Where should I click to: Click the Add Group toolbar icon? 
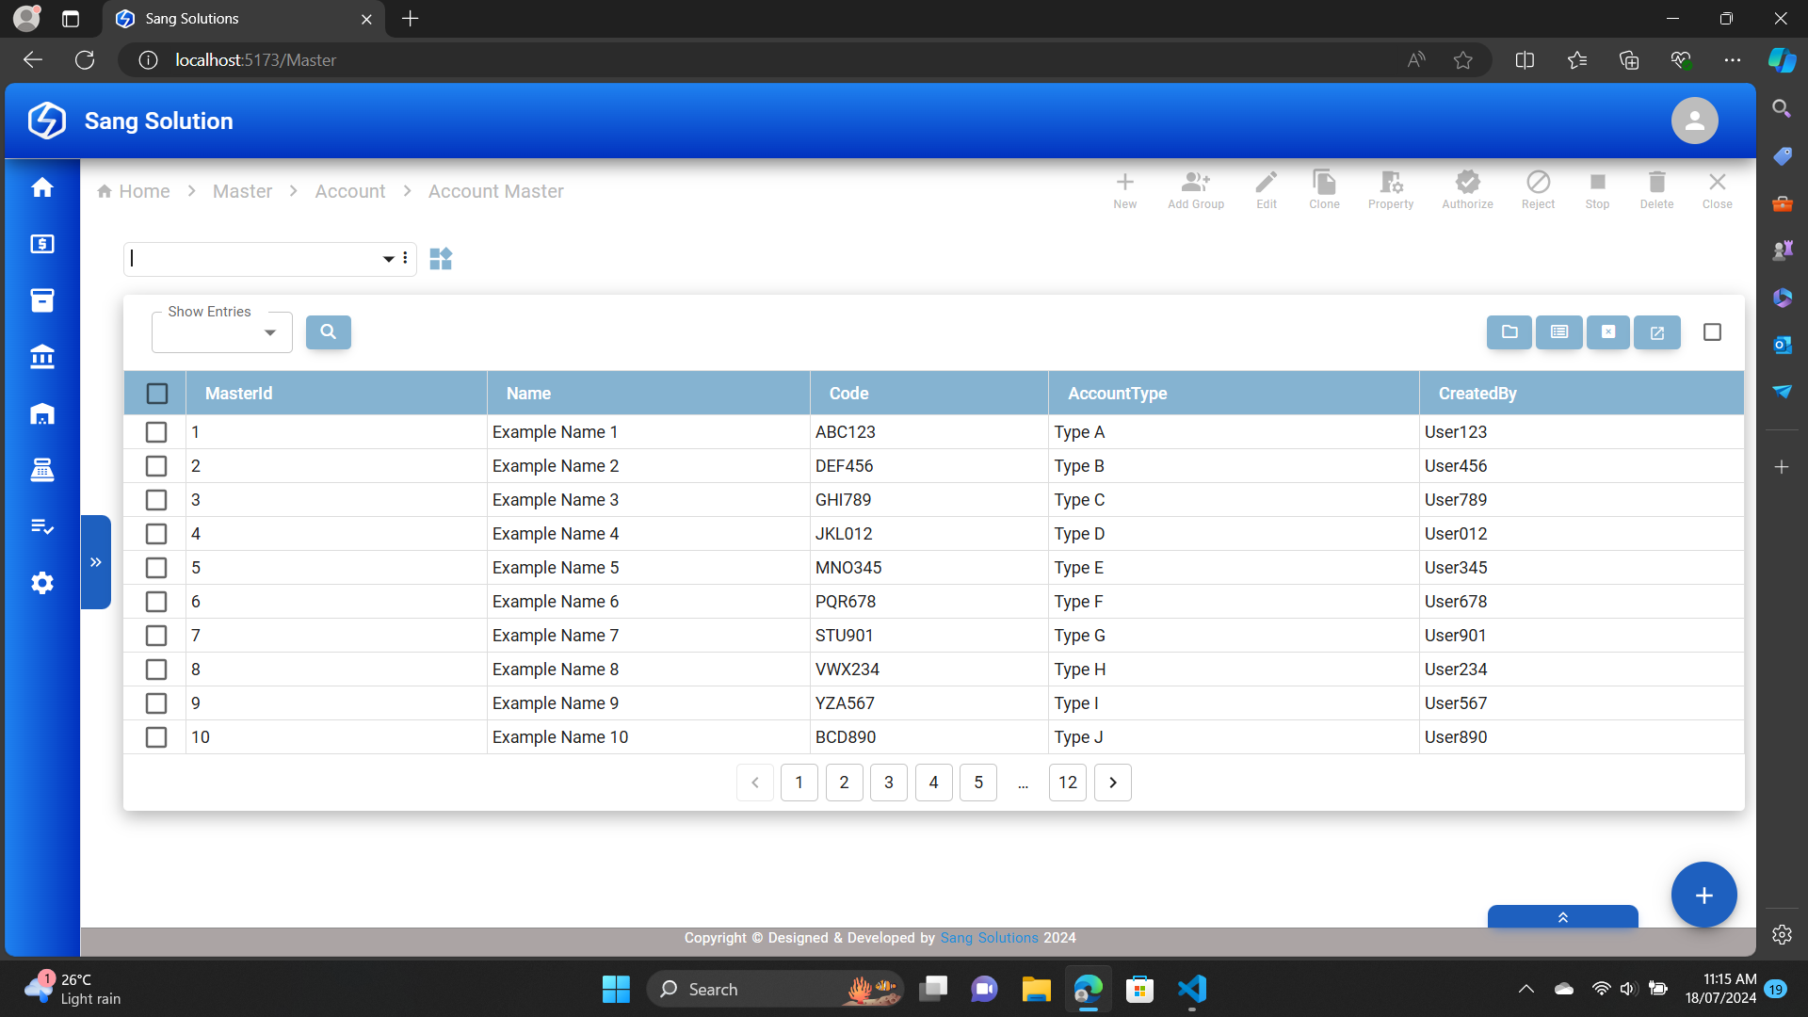pos(1195,189)
